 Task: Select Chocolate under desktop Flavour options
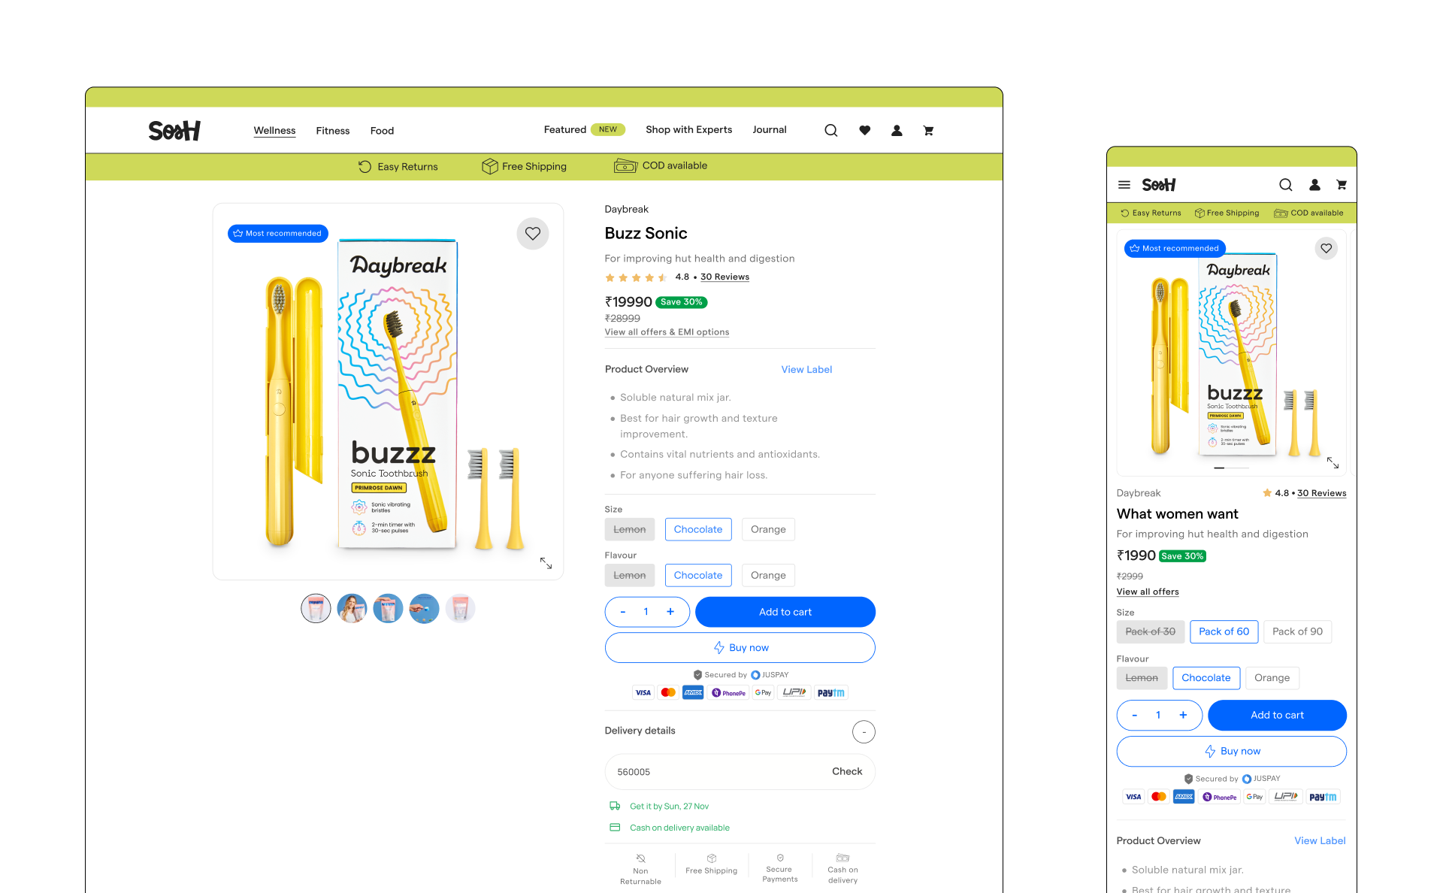697,575
